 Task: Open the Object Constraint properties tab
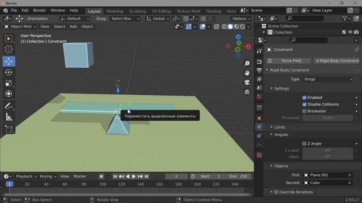(259, 135)
